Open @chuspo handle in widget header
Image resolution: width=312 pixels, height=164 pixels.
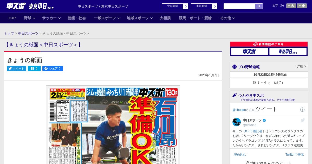point(239,110)
